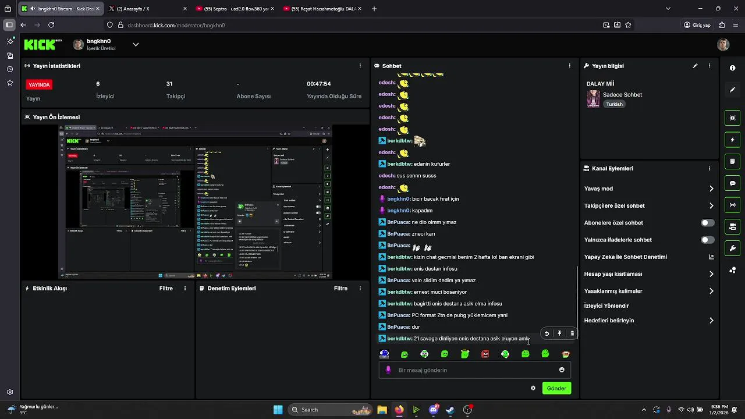Click the Gönder send button

coord(556,388)
